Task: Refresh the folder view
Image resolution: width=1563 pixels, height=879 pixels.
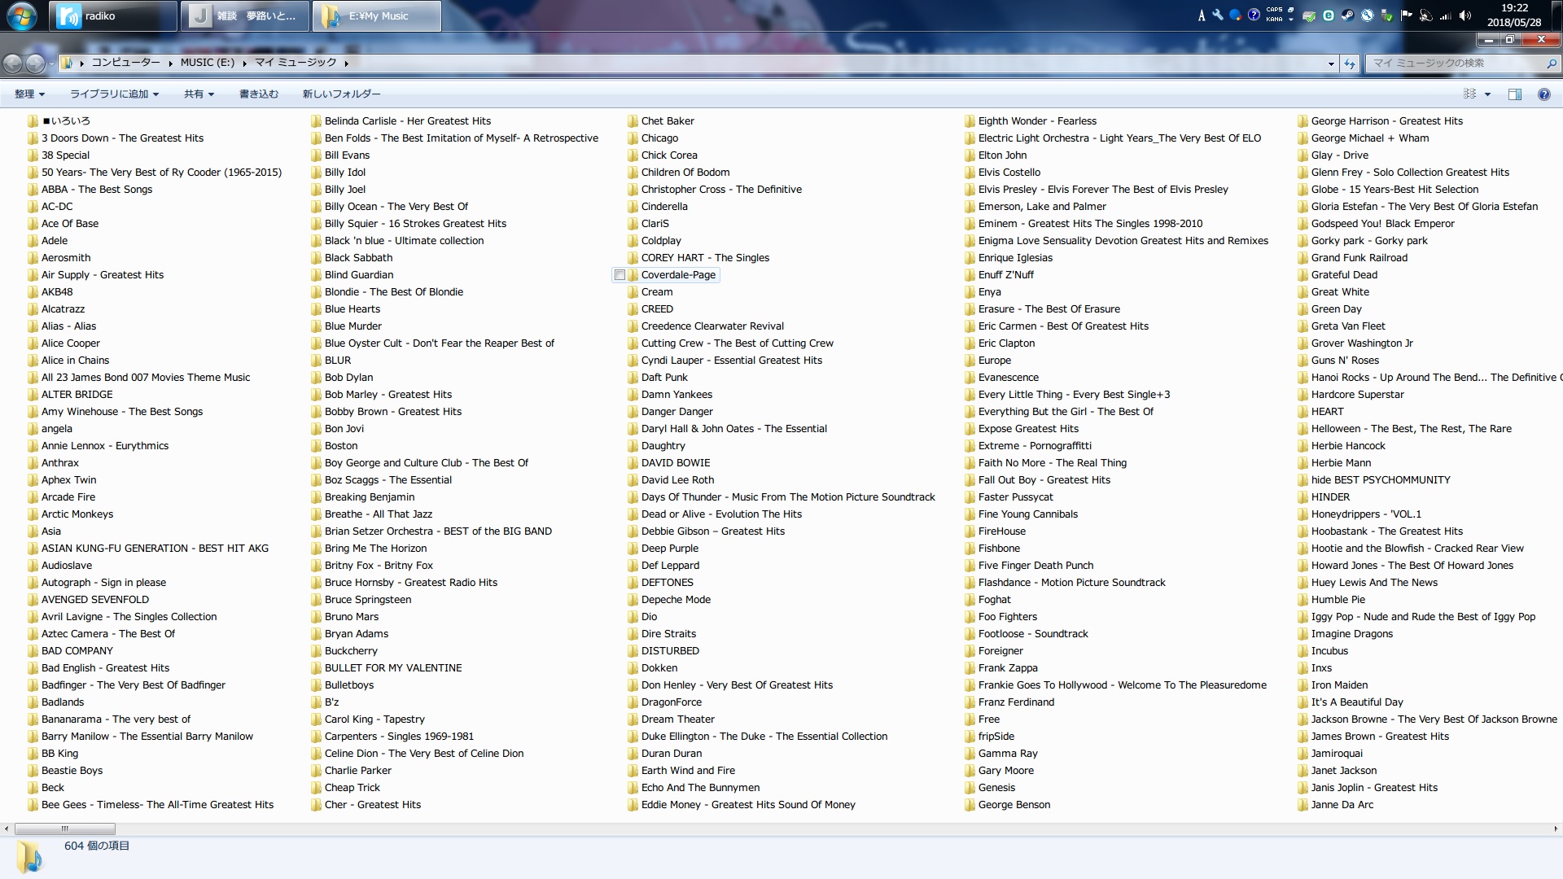Action: point(1350,63)
